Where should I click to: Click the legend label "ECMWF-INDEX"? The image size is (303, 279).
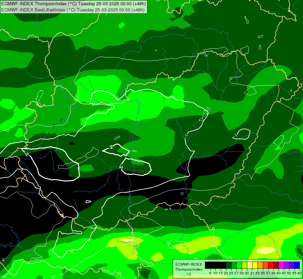pyautogui.click(x=189, y=264)
